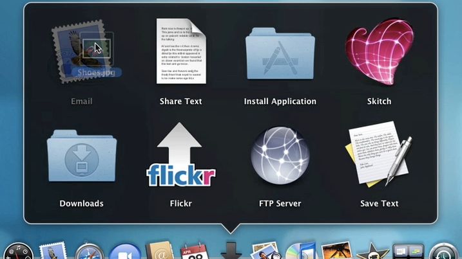The image size is (462, 259).
Task: Click the "Flickr" label under the logo
Action: 181,204
